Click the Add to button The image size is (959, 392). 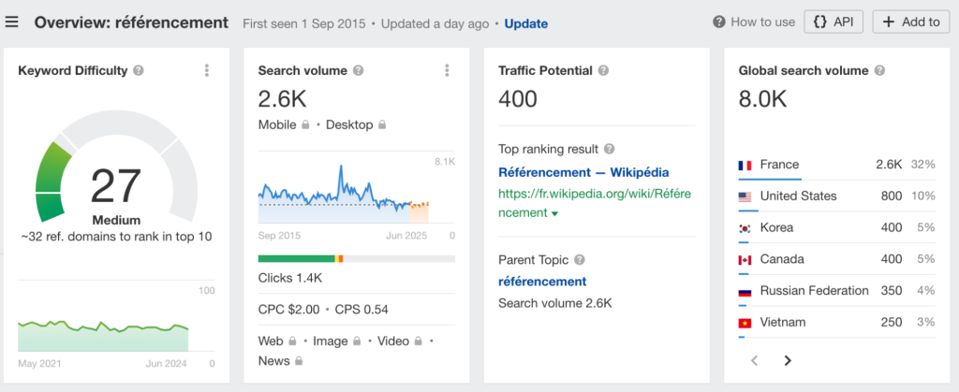pos(910,22)
